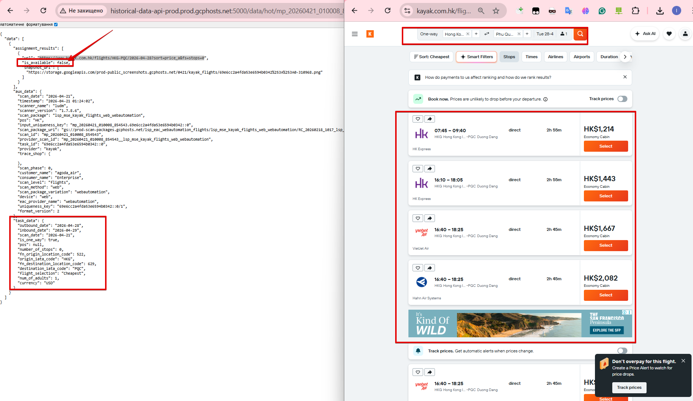Dismiss the payments ranking info banner
This screenshot has width=693, height=401.
[625, 77]
